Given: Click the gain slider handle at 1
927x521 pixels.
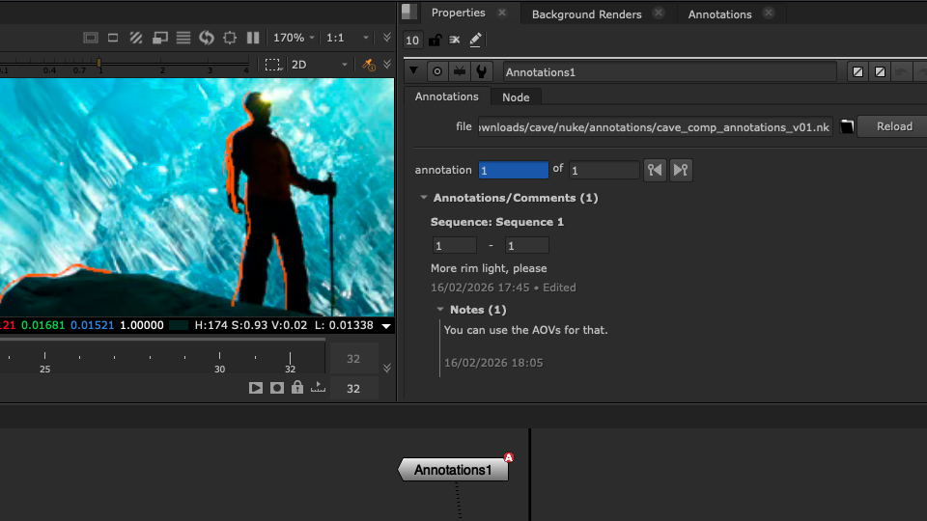Looking at the screenshot, I should (98, 65).
